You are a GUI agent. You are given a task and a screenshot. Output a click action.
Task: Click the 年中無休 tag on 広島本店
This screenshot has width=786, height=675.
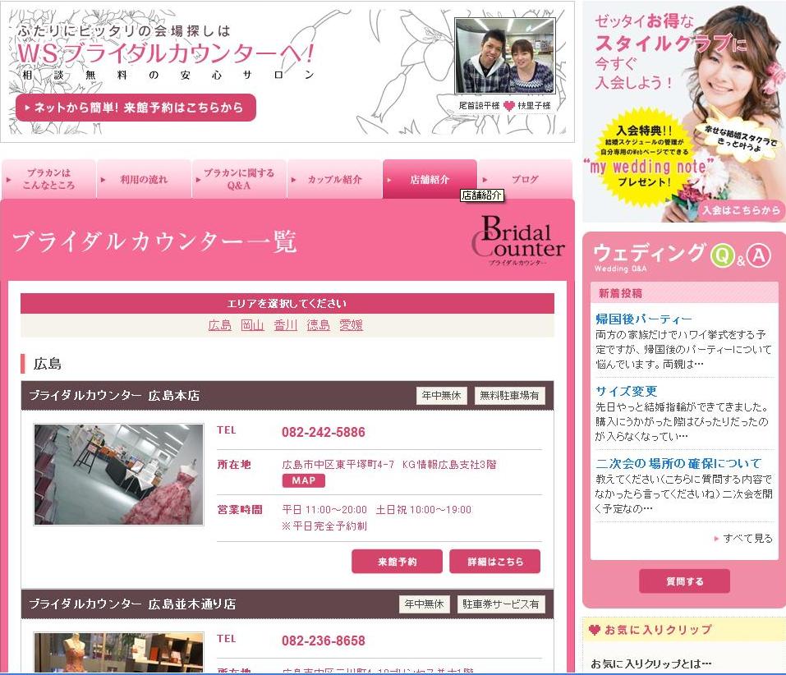[x=441, y=395]
